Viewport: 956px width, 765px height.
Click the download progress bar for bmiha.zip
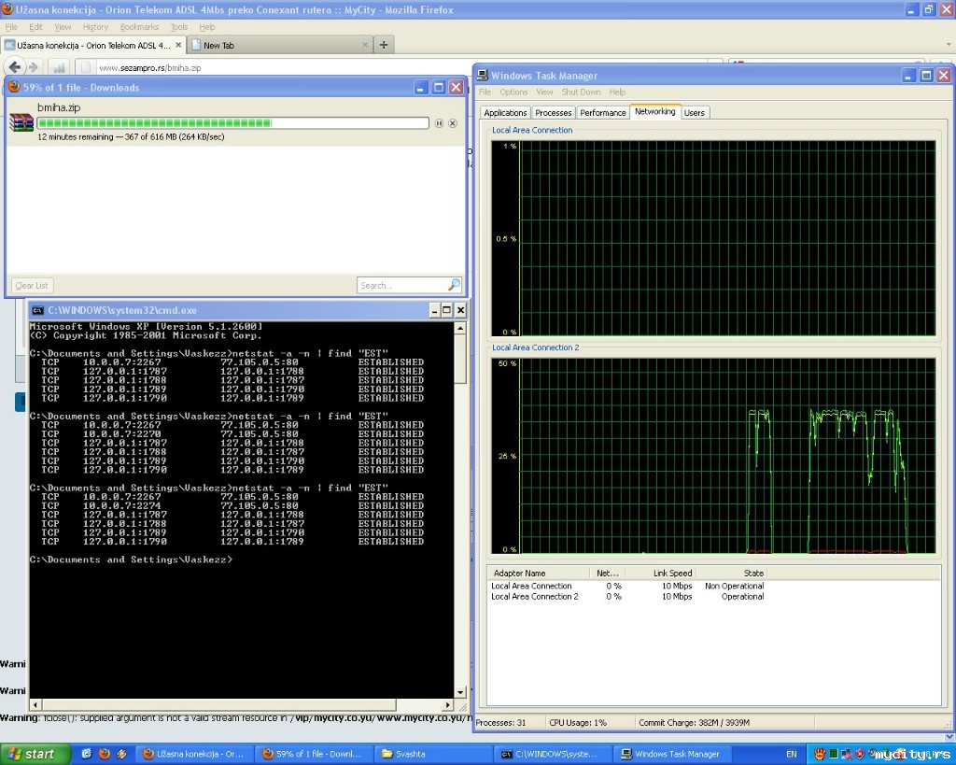tap(232, 123)
